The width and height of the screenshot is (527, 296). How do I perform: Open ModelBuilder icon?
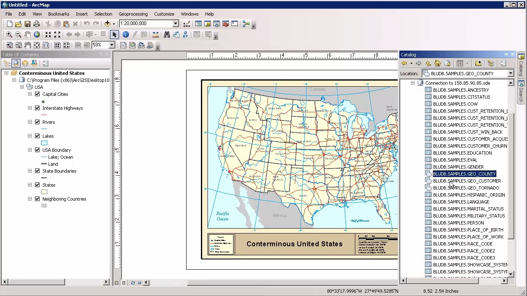(246, 24)
